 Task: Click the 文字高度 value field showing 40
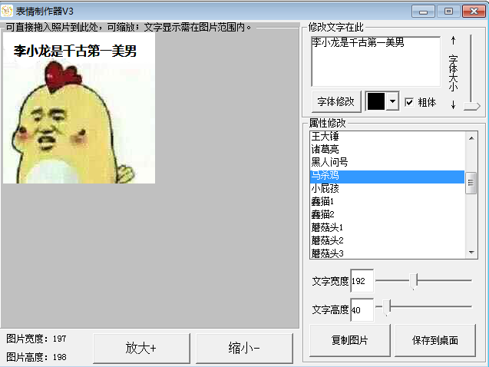tap(362, 310)
